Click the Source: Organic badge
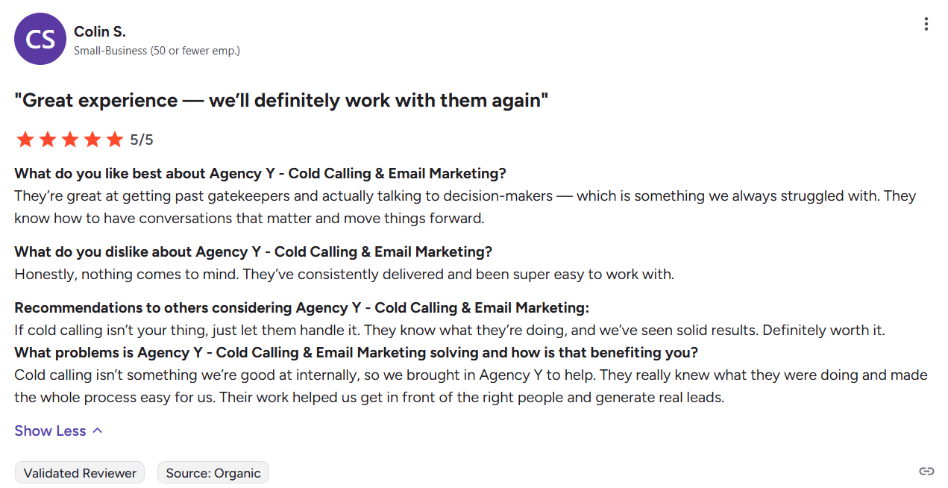This screenshot has width=948, height=488. click(x=213, y=473)
